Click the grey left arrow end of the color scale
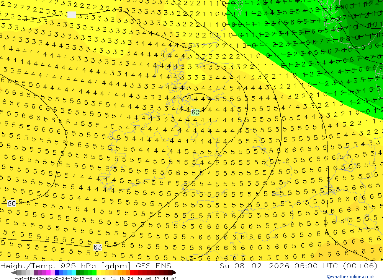 [x=14, y=272]
